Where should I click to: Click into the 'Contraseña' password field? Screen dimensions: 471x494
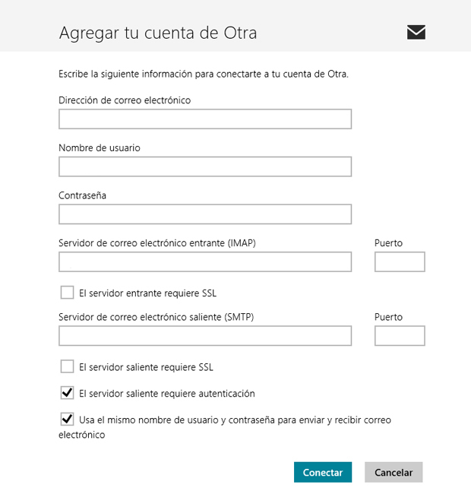click(205, 214)
